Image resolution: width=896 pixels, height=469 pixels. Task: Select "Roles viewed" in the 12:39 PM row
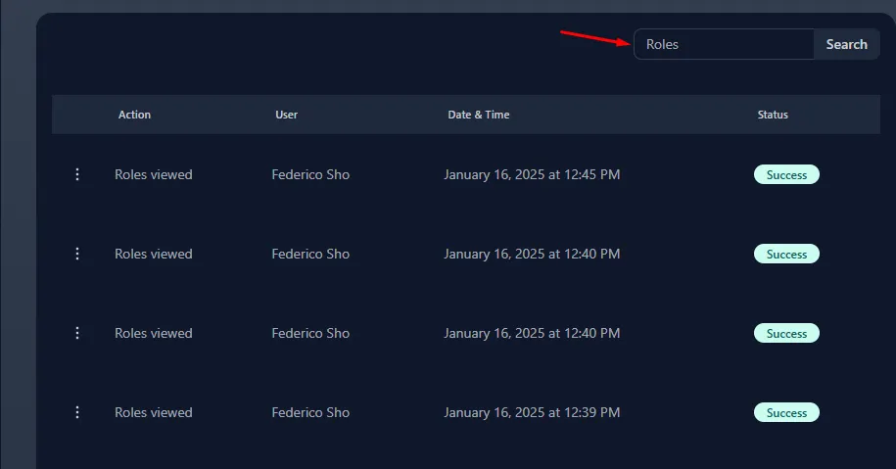pyautogui.click(x=153, y=413)
